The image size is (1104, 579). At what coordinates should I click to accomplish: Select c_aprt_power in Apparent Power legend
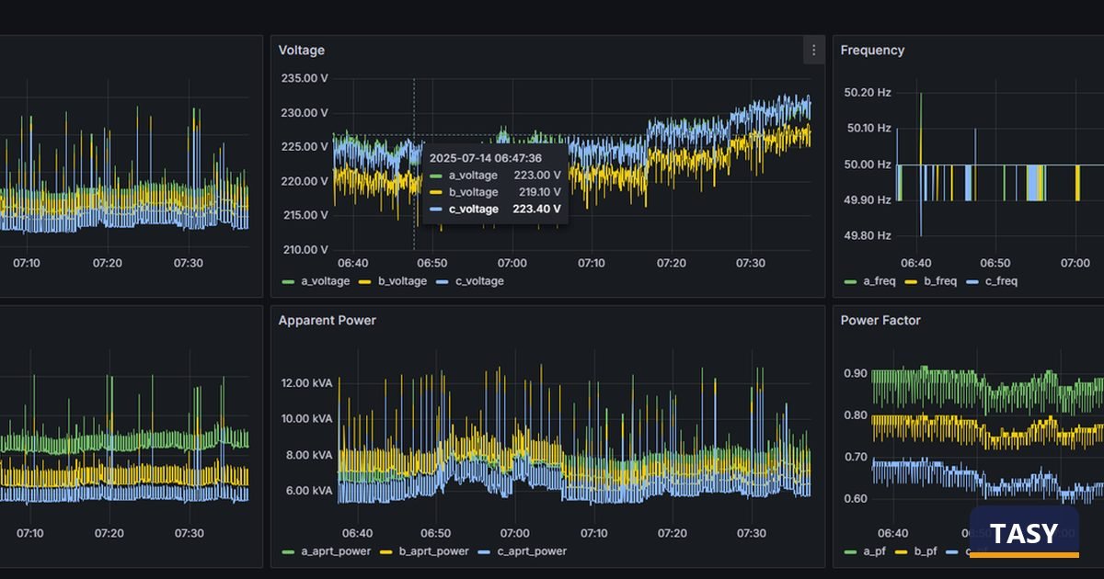532,551
